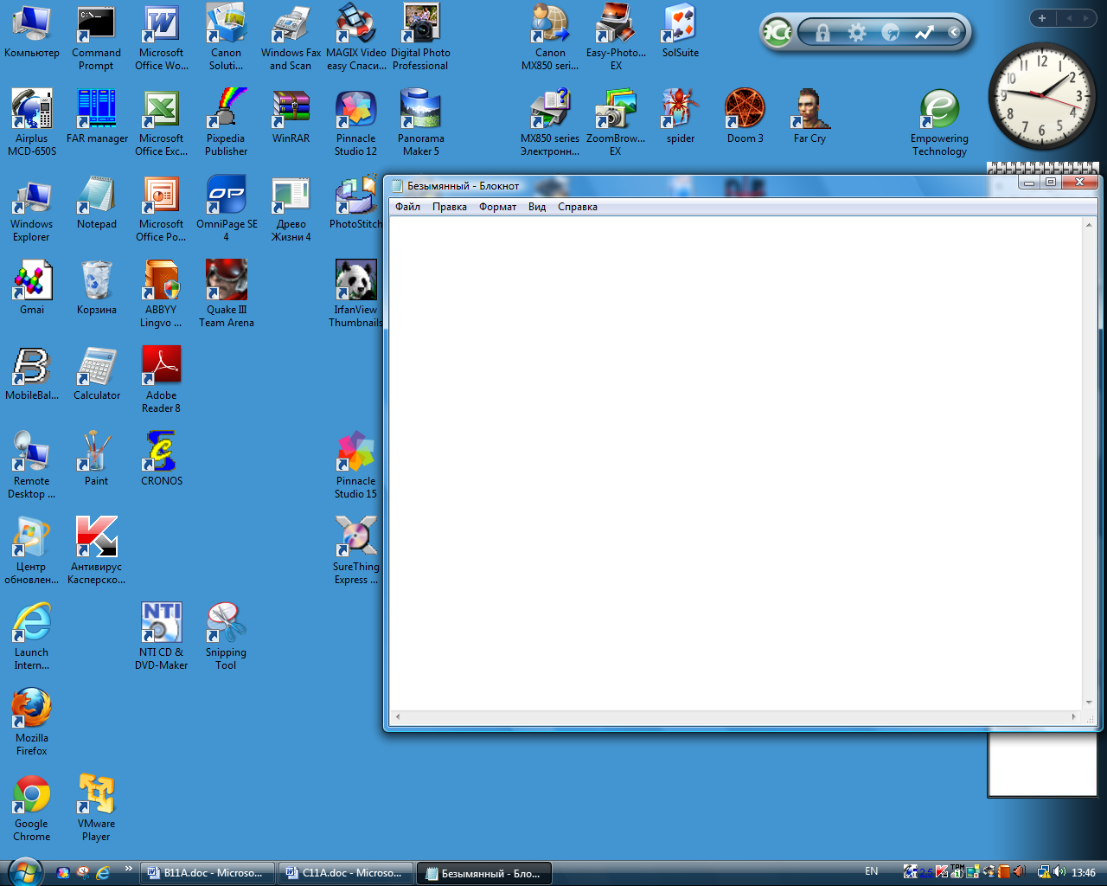Viewport: 1107px width, 886px height.
Task: Open the Справка menu in Notepad
Action: tap(578, 207)
